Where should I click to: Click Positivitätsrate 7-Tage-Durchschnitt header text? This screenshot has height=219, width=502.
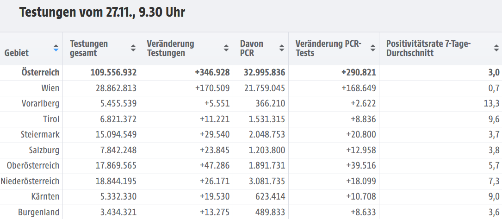(428, 48)
